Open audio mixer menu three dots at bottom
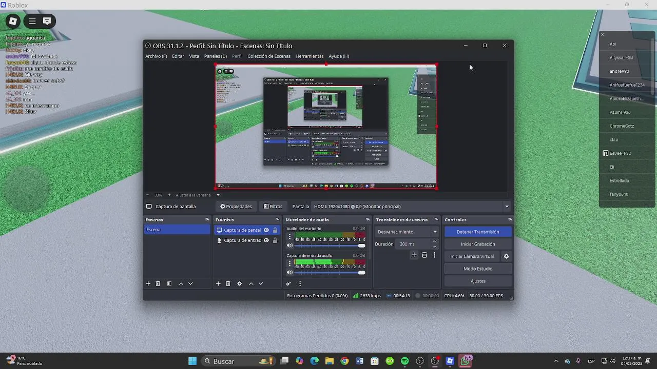The width and height of the screenshot is (657, 369). coord(300,283)
